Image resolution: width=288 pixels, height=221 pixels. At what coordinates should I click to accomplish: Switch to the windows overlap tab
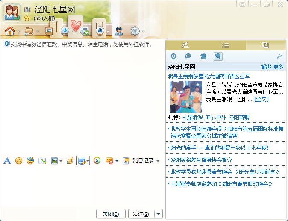(x=265, y=45)
